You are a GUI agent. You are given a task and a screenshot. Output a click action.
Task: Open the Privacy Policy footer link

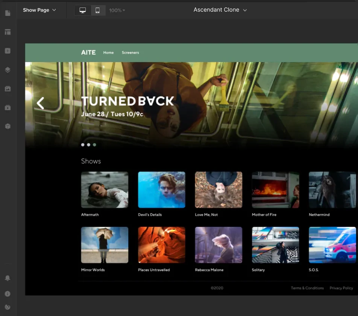pyautogui.click(x=341, y=288)
